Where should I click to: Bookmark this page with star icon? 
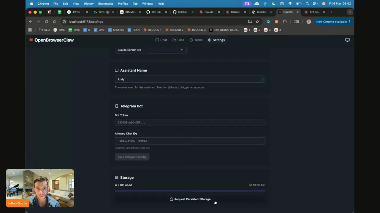257,22
